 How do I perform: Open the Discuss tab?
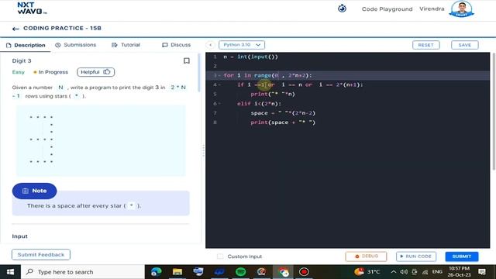tap(176, 45)
